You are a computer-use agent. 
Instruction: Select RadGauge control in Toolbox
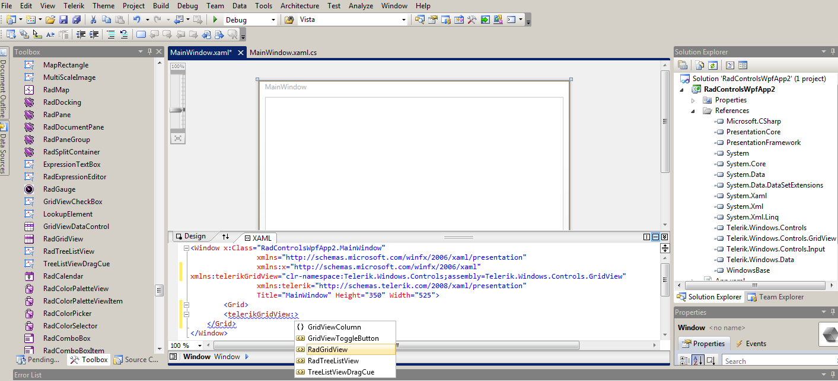[59, 189]
